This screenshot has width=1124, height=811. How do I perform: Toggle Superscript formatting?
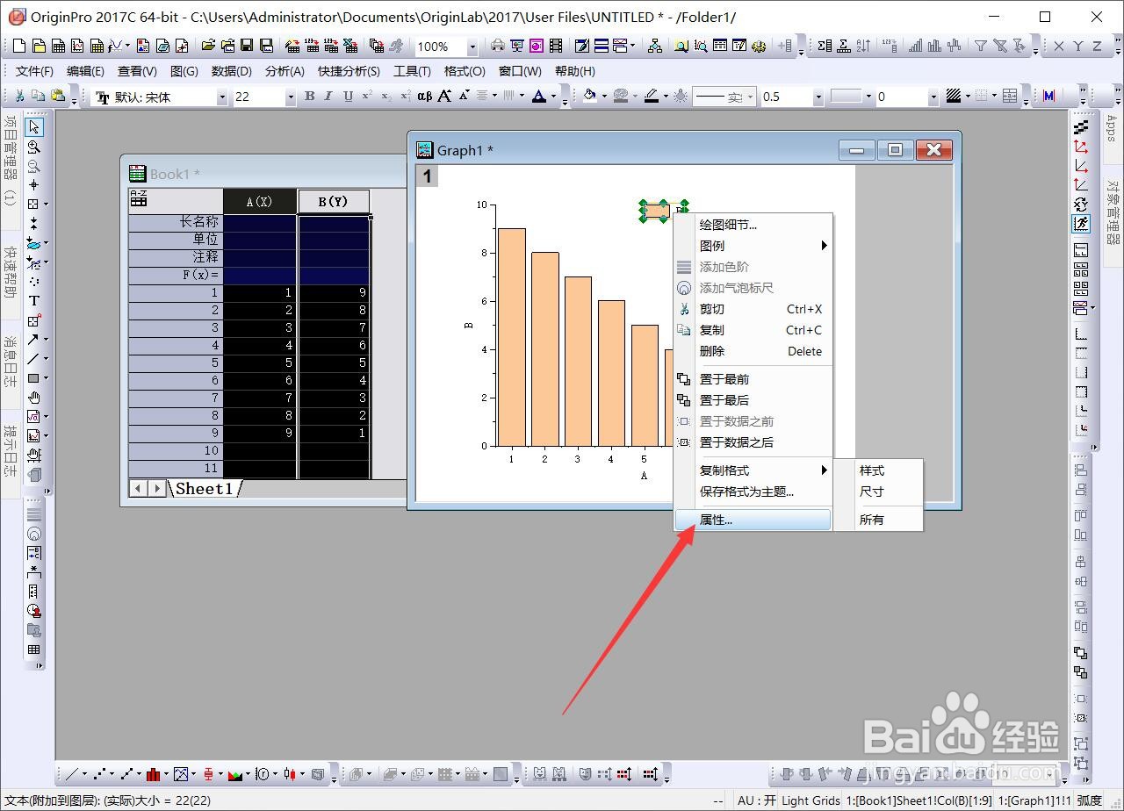pos(367,97)
